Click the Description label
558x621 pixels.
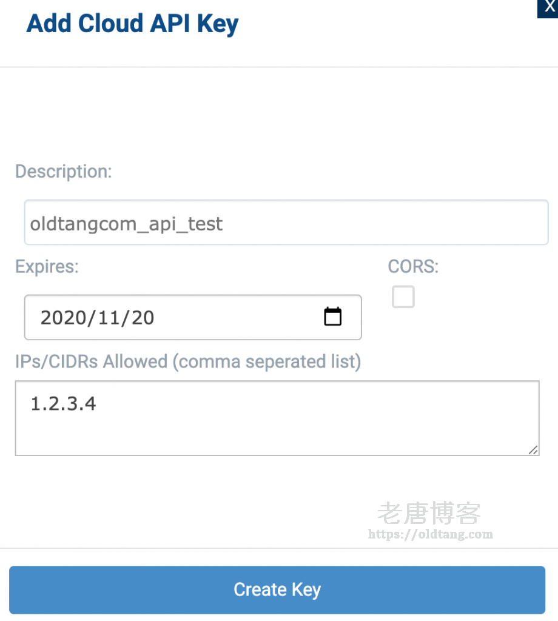point(64,172)
